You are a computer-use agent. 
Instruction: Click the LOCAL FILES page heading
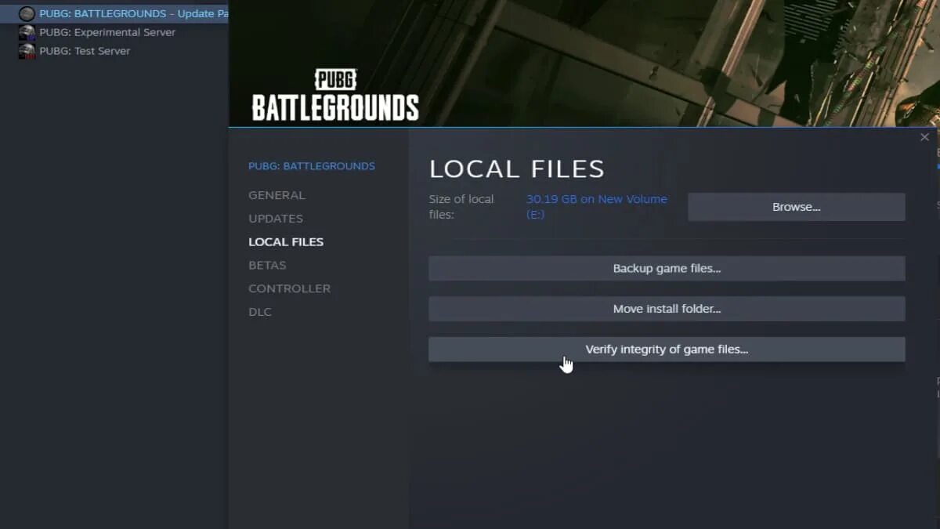tap(517, 169)
